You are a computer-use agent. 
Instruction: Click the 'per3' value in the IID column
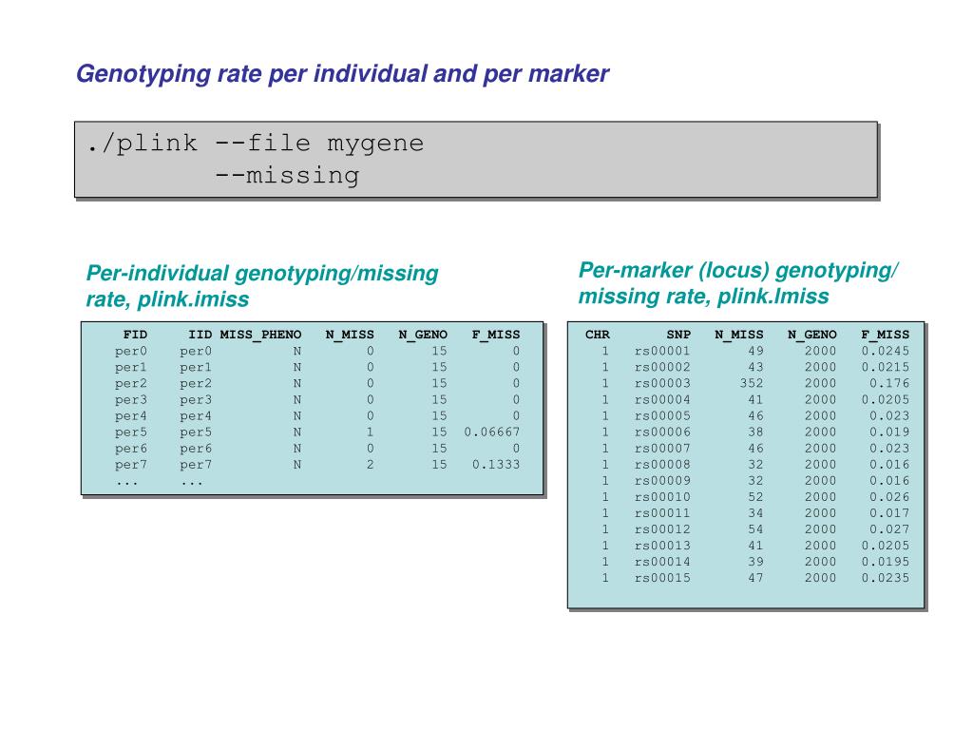click(x=196, y=400)
